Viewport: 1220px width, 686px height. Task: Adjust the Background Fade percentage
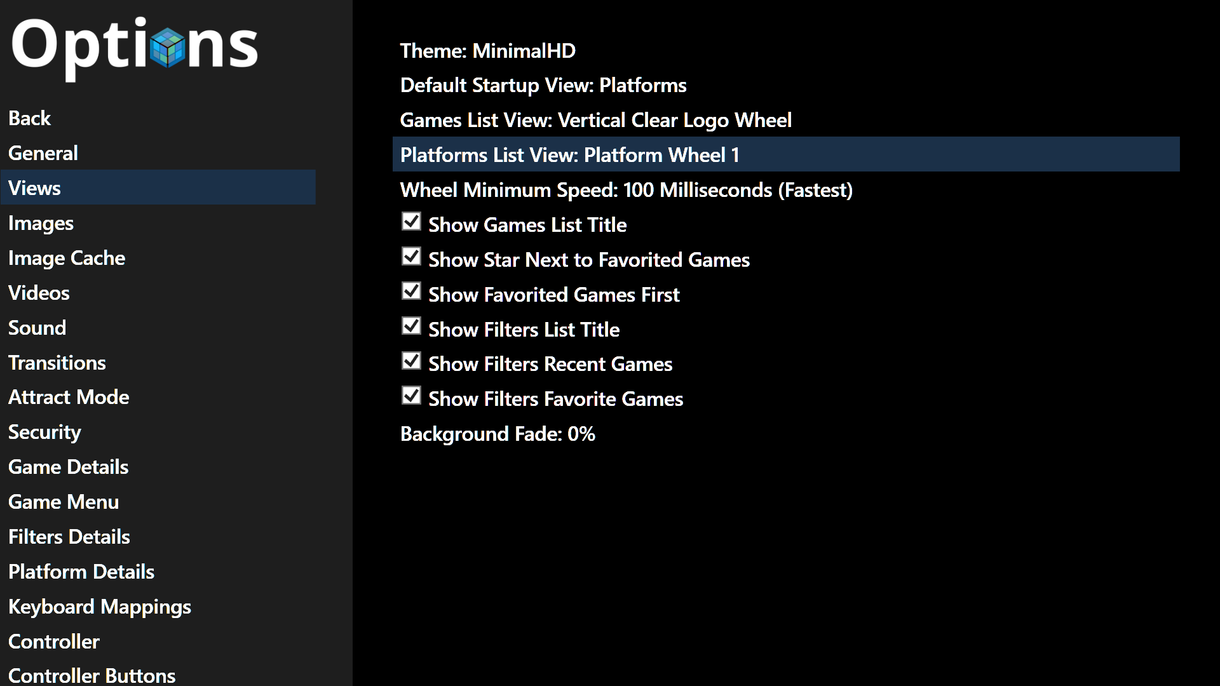[x=786, y=434]
